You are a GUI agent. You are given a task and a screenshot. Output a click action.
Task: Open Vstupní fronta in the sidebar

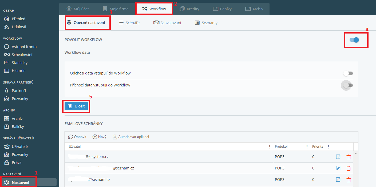point(24,47)
